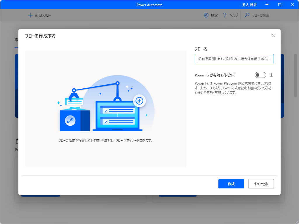Screen dimensions: 299x224
Task: Click the flow name input field
Action: click(x=234, y=59)
